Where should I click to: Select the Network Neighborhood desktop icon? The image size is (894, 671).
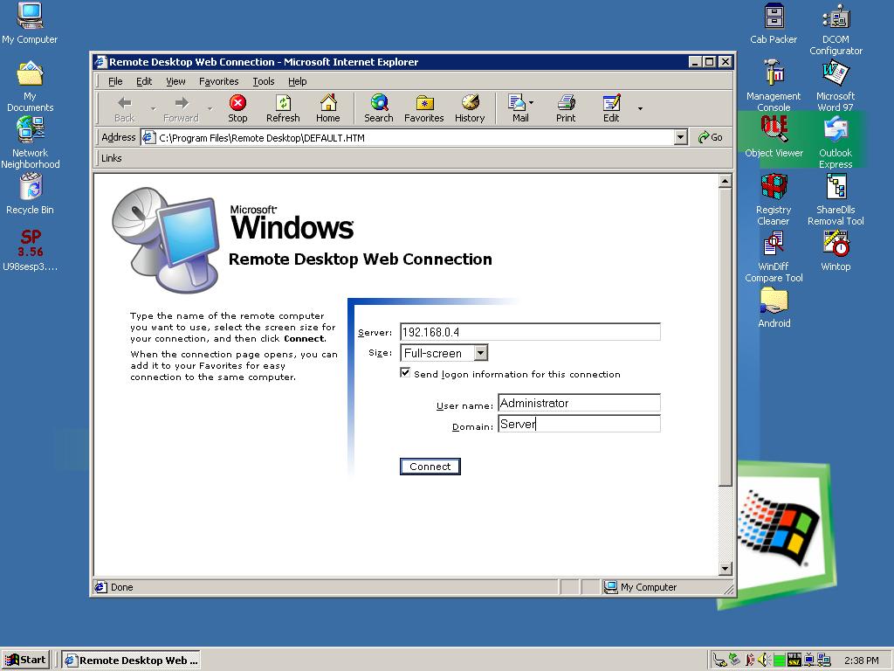tap(31, 142)
